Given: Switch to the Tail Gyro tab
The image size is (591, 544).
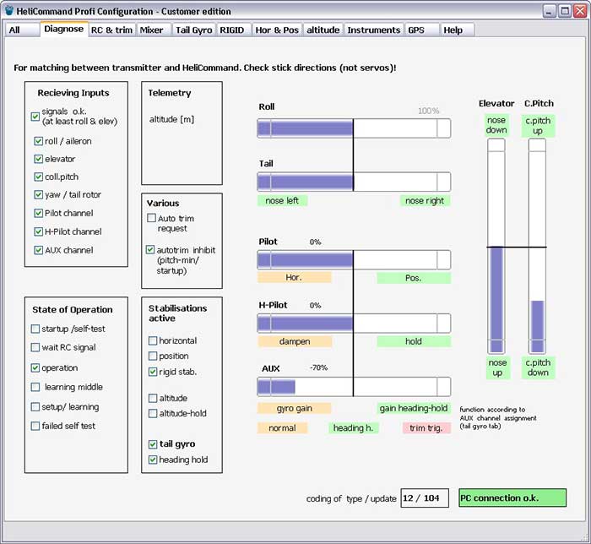Looking at the screenshot, I should point(194,30).
